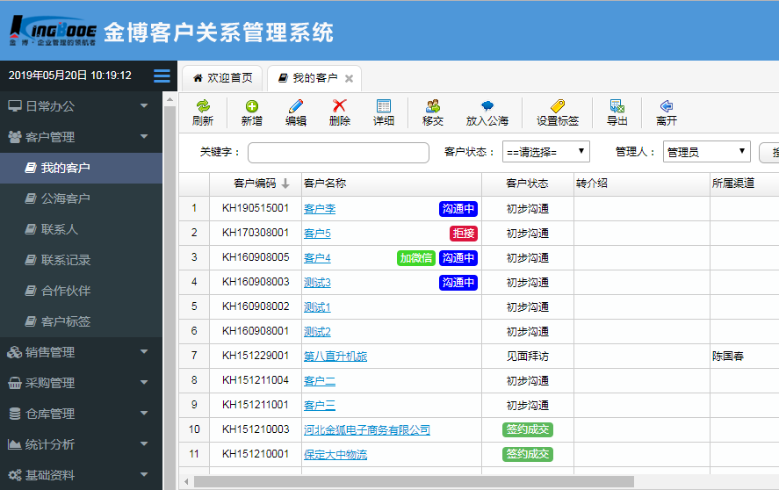Click the 新增 add customer icon
This screenshot has height=490, width=779.
coord(252,106)
